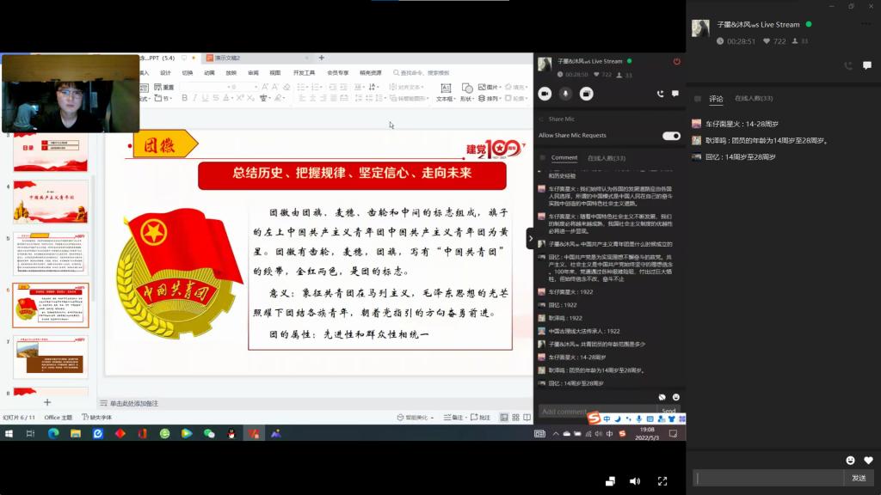
Task: Click the red power button to end stream
Action: tap(677, 61)
